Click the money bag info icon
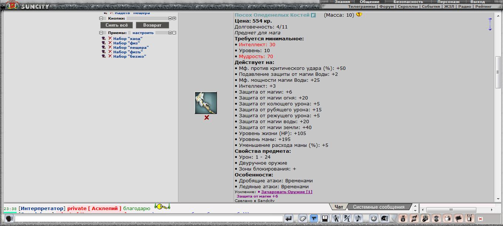 (403, 219)
